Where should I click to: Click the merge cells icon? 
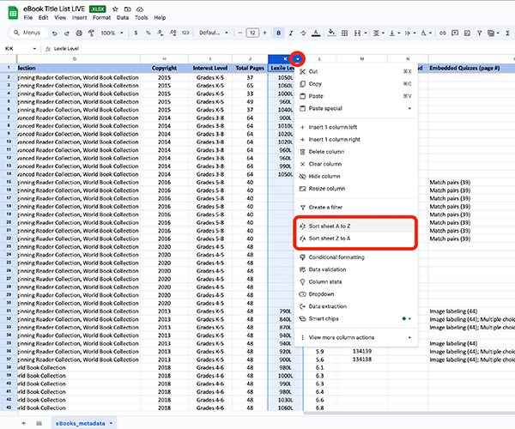pyautogui.click(x=357, y=33)
